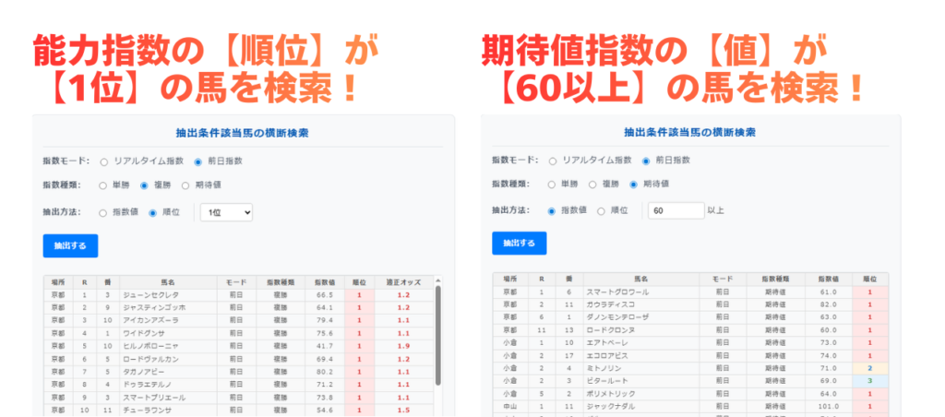Choose 期待値 index type in left panel
Image resolution: width=945 pixels, height=417 pixels.
click(x=185, y=185)
